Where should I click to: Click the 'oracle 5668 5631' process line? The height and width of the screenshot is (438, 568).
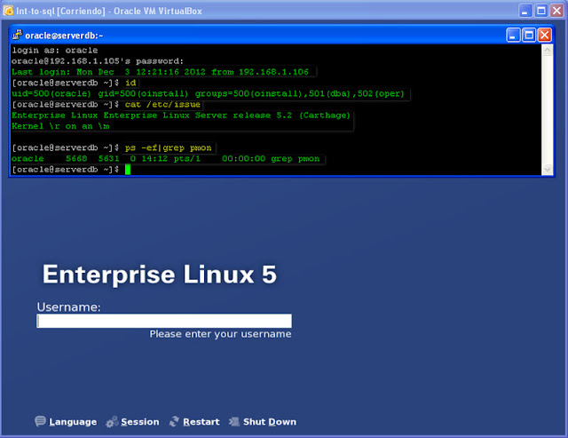pyautogui.click(x=166, y=158)
